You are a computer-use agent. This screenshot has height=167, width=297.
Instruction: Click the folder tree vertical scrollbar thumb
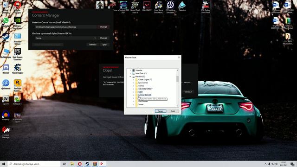(x=177, y=78)
